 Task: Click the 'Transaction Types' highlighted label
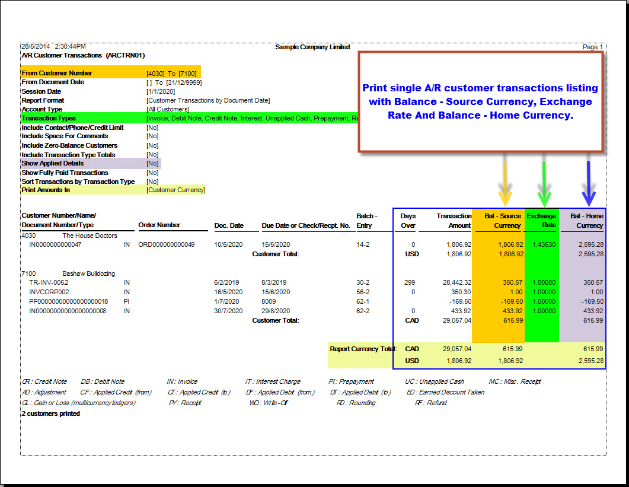[49, 118]
